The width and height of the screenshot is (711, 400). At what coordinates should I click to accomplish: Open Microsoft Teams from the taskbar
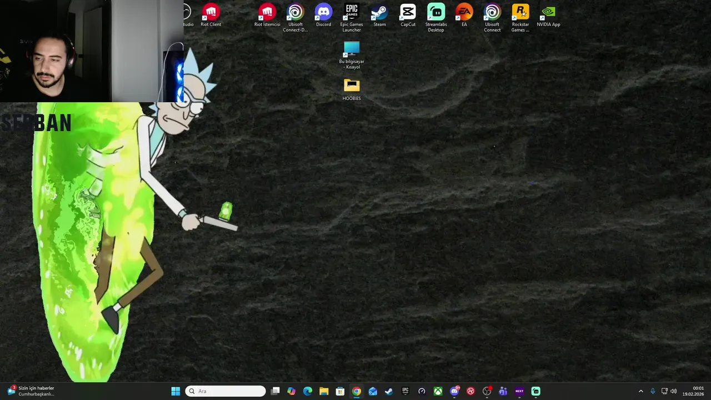[x=503, y=391]
